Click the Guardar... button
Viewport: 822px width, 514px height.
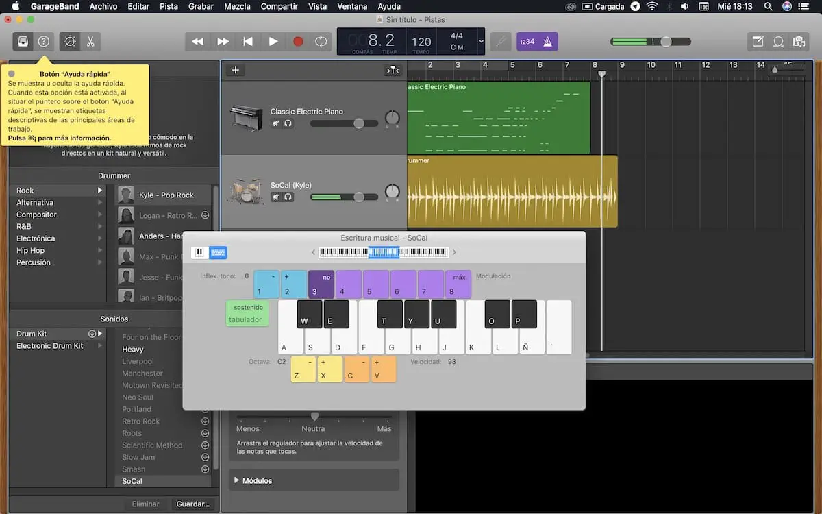(x=193, y=504)
